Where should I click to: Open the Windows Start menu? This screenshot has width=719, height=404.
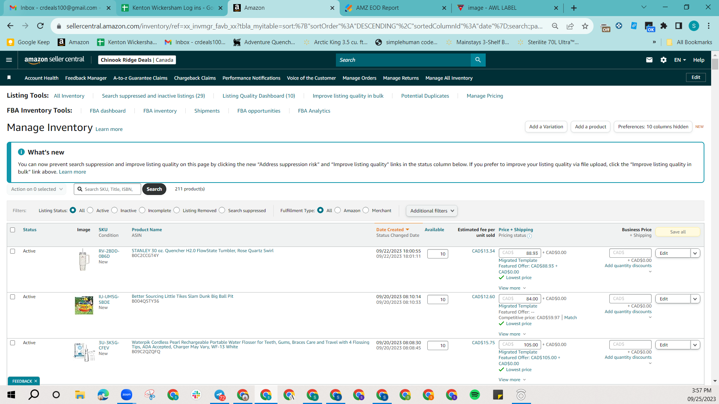(x=11, y=395)
